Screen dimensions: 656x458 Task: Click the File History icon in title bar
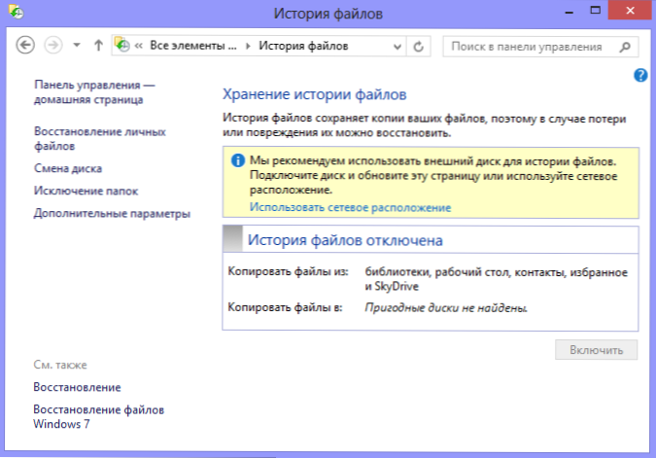[x=16, y=12]
